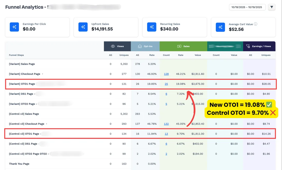Click the Funnel Steps column header
This screenshot has width=282, height=170.
coord(16,55)
